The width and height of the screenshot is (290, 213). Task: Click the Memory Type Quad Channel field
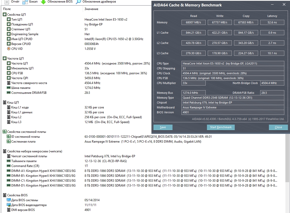(233, 98)
